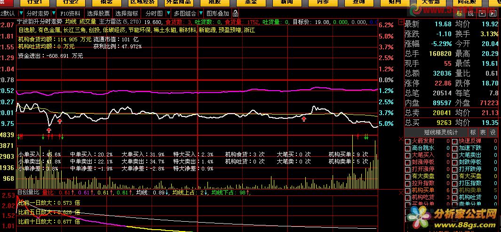Click the right-side red up-arrow signal on chart

(x=304, y=119)
